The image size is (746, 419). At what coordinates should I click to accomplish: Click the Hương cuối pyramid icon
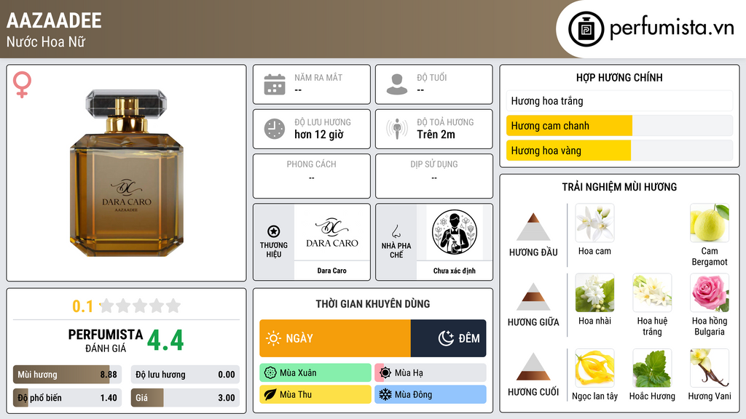[x=533, y=367]
